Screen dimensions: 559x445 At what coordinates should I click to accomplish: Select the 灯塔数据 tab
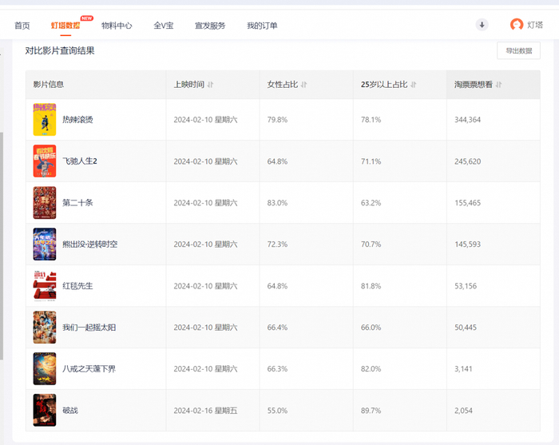[65, 26]
